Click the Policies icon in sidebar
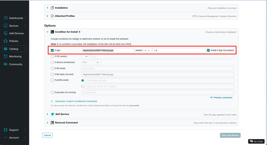 (5, 41)
